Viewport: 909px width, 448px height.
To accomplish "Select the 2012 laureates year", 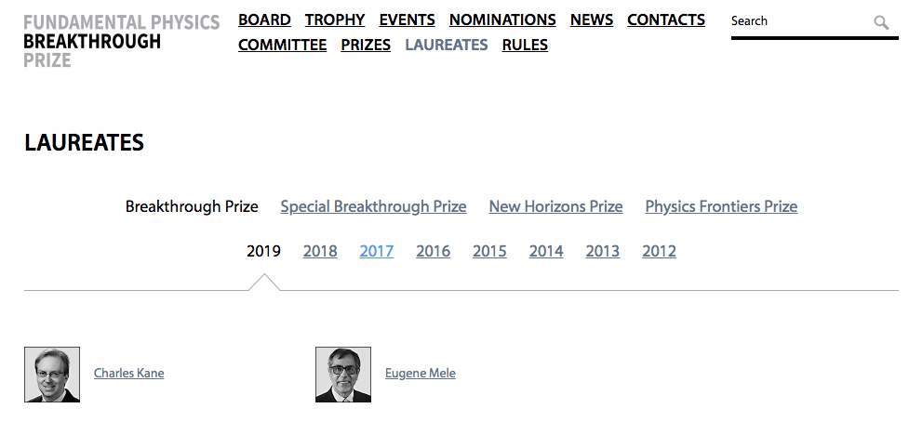I will (x=659, y=251).
